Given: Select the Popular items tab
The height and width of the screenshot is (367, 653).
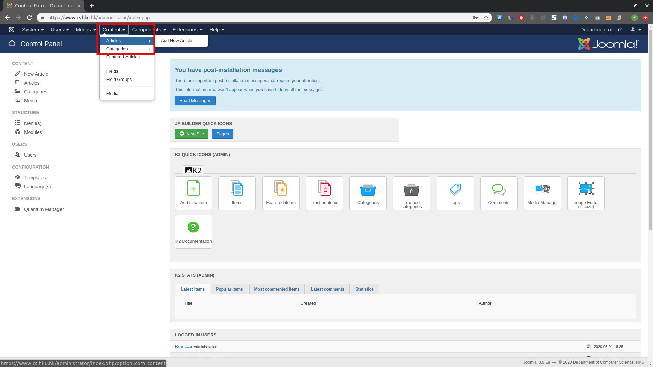Looking at the screenshot, I should coord(229,289).
